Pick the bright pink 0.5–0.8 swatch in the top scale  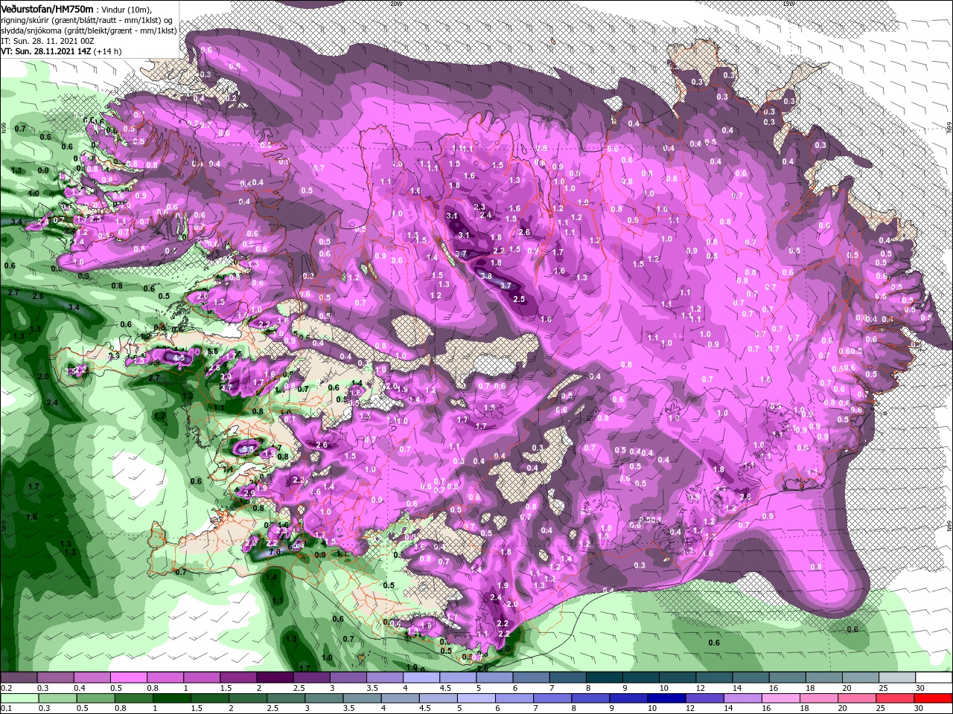128,677
